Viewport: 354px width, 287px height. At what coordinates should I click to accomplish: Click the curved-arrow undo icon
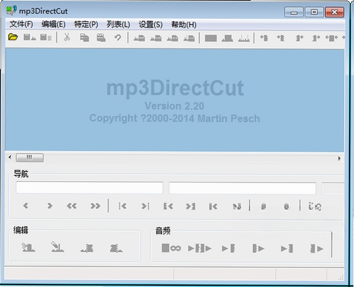coord(118,38)
